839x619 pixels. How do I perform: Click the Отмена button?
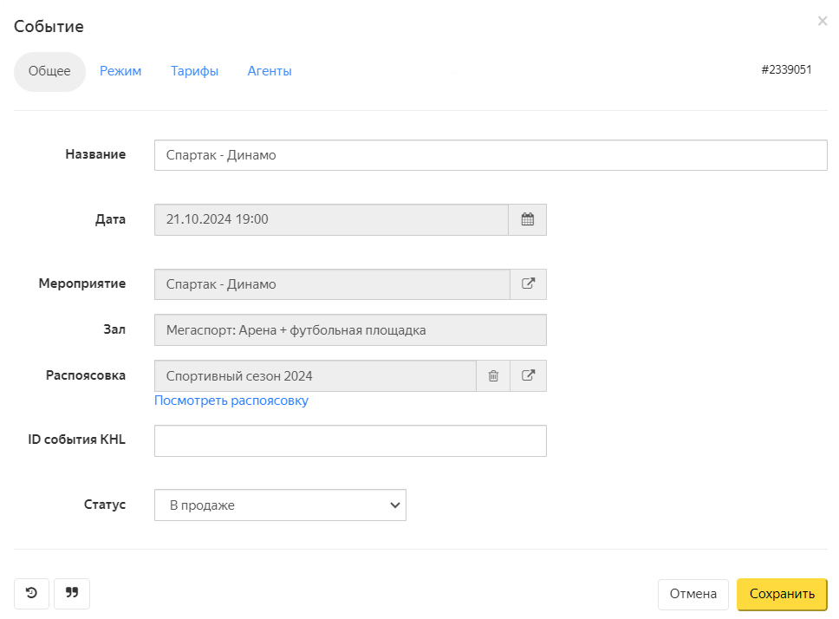tap(693, 594)
